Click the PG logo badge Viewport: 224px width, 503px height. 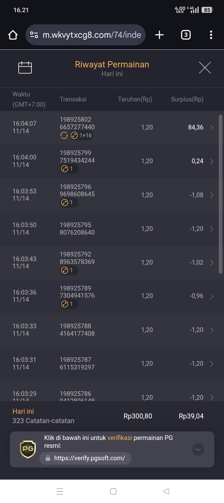pyautogui.click(x=28, y=449)
